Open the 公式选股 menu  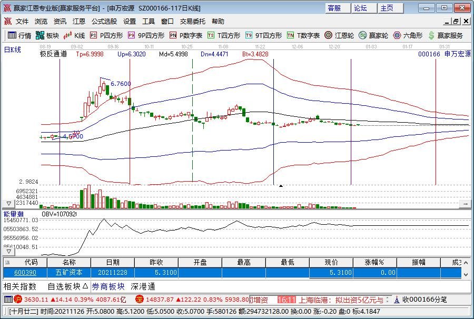tap(104, 21)
